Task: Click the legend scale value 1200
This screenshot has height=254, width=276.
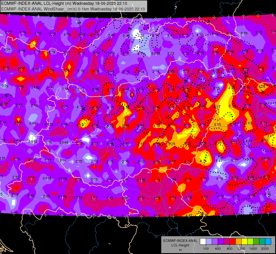Action: pos(241,249)
